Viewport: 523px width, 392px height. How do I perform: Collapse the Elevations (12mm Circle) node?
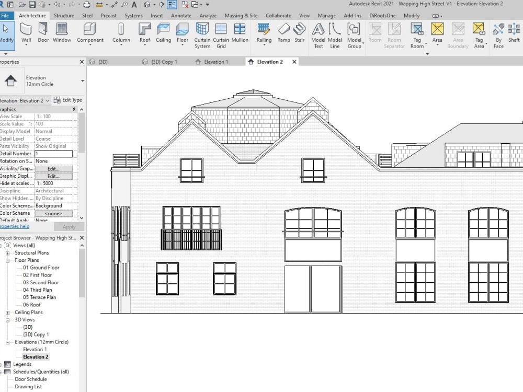pos(7,342)
